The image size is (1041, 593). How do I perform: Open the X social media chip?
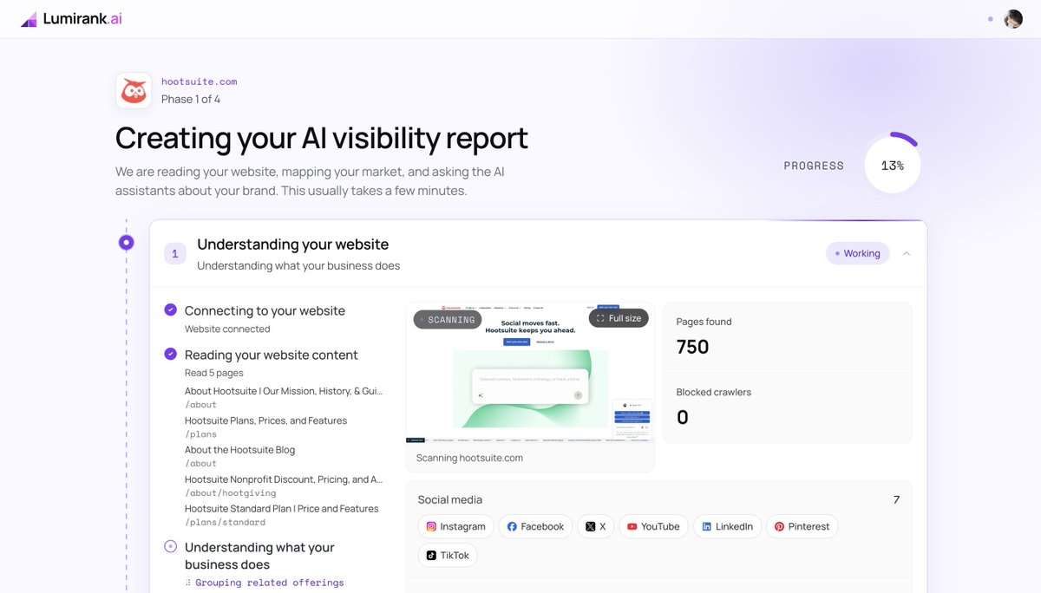[x=595, y=526]
